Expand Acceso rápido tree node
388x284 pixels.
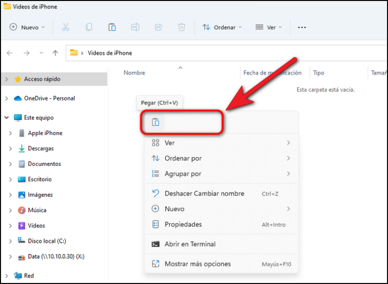pyautogui.click(x=7, y=79)
